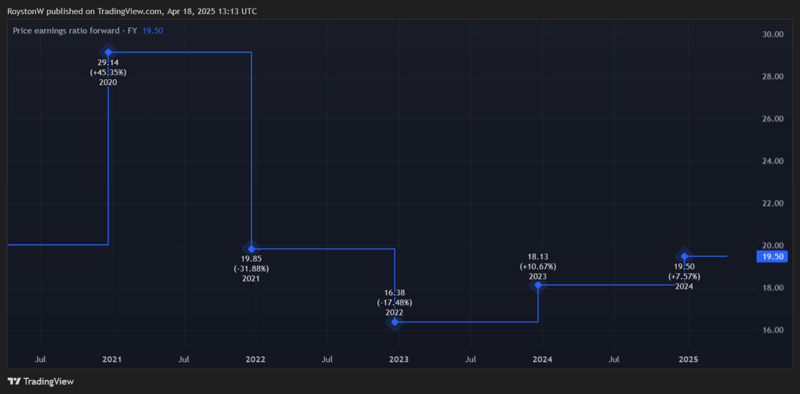This screenshot has height=394, width=800.
Task: Click the 2025 label on the time axis
Action: click(x=688, y=359)
